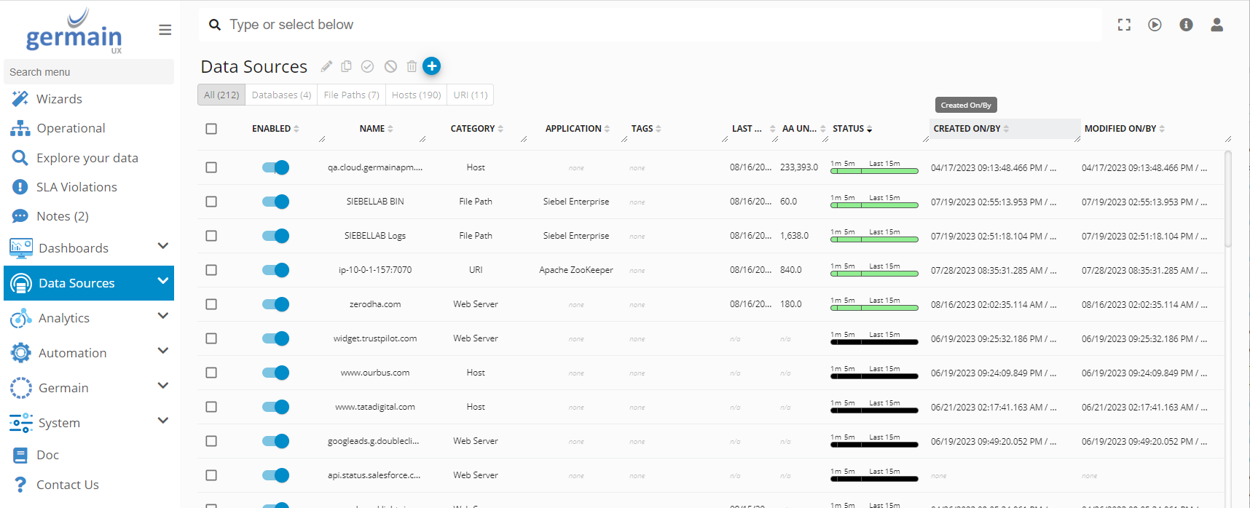Click the status bar for SIEBELLAB Logs
The height and width of the screenshot is (508, 1250).
[x=874, y=239]
